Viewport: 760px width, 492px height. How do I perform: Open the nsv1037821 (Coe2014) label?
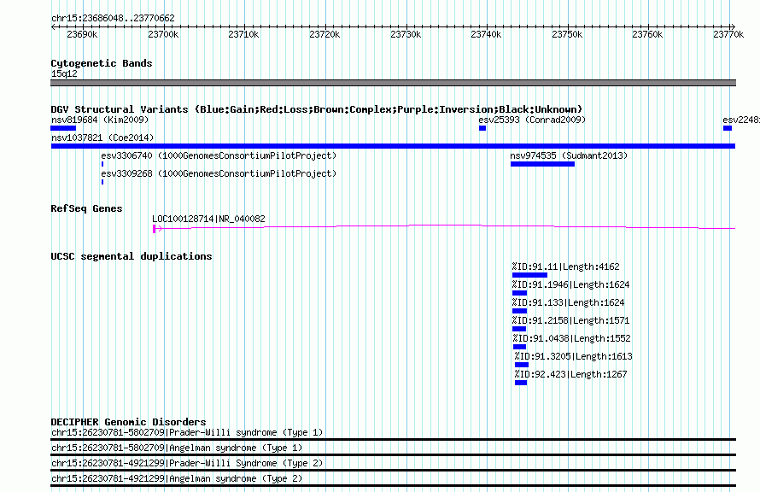pyautogui.click(x=102, y=138)
